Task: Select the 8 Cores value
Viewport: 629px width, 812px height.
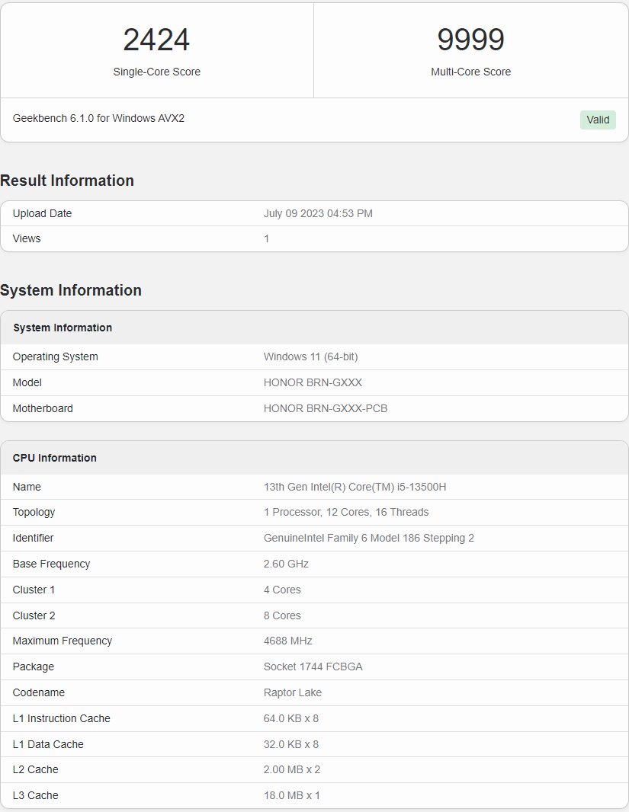Action: (x=282, y=615)
